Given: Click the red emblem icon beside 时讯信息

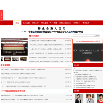Looking at the screenshot, I should click(30, 36).
